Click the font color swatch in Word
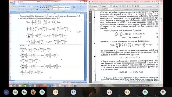 coord(37,9)
